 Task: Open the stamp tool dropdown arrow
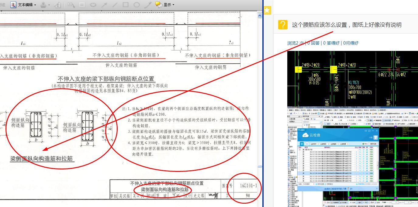[x=49, y=5]
